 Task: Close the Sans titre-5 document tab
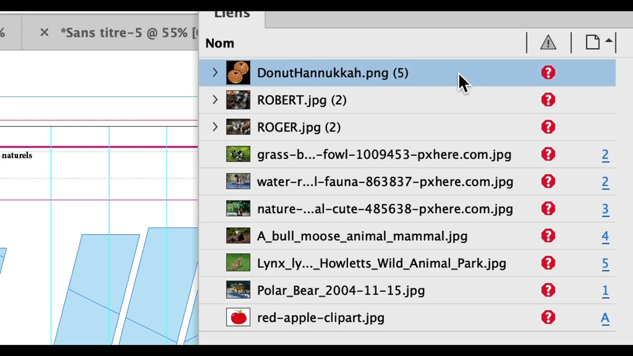[45, 33]
